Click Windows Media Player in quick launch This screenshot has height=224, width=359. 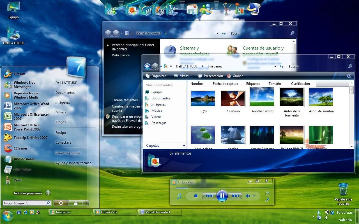(32, 212)
